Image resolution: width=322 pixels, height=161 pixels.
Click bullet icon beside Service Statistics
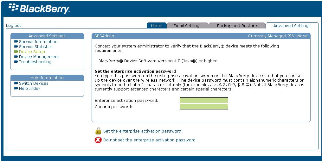coord(16,46)
